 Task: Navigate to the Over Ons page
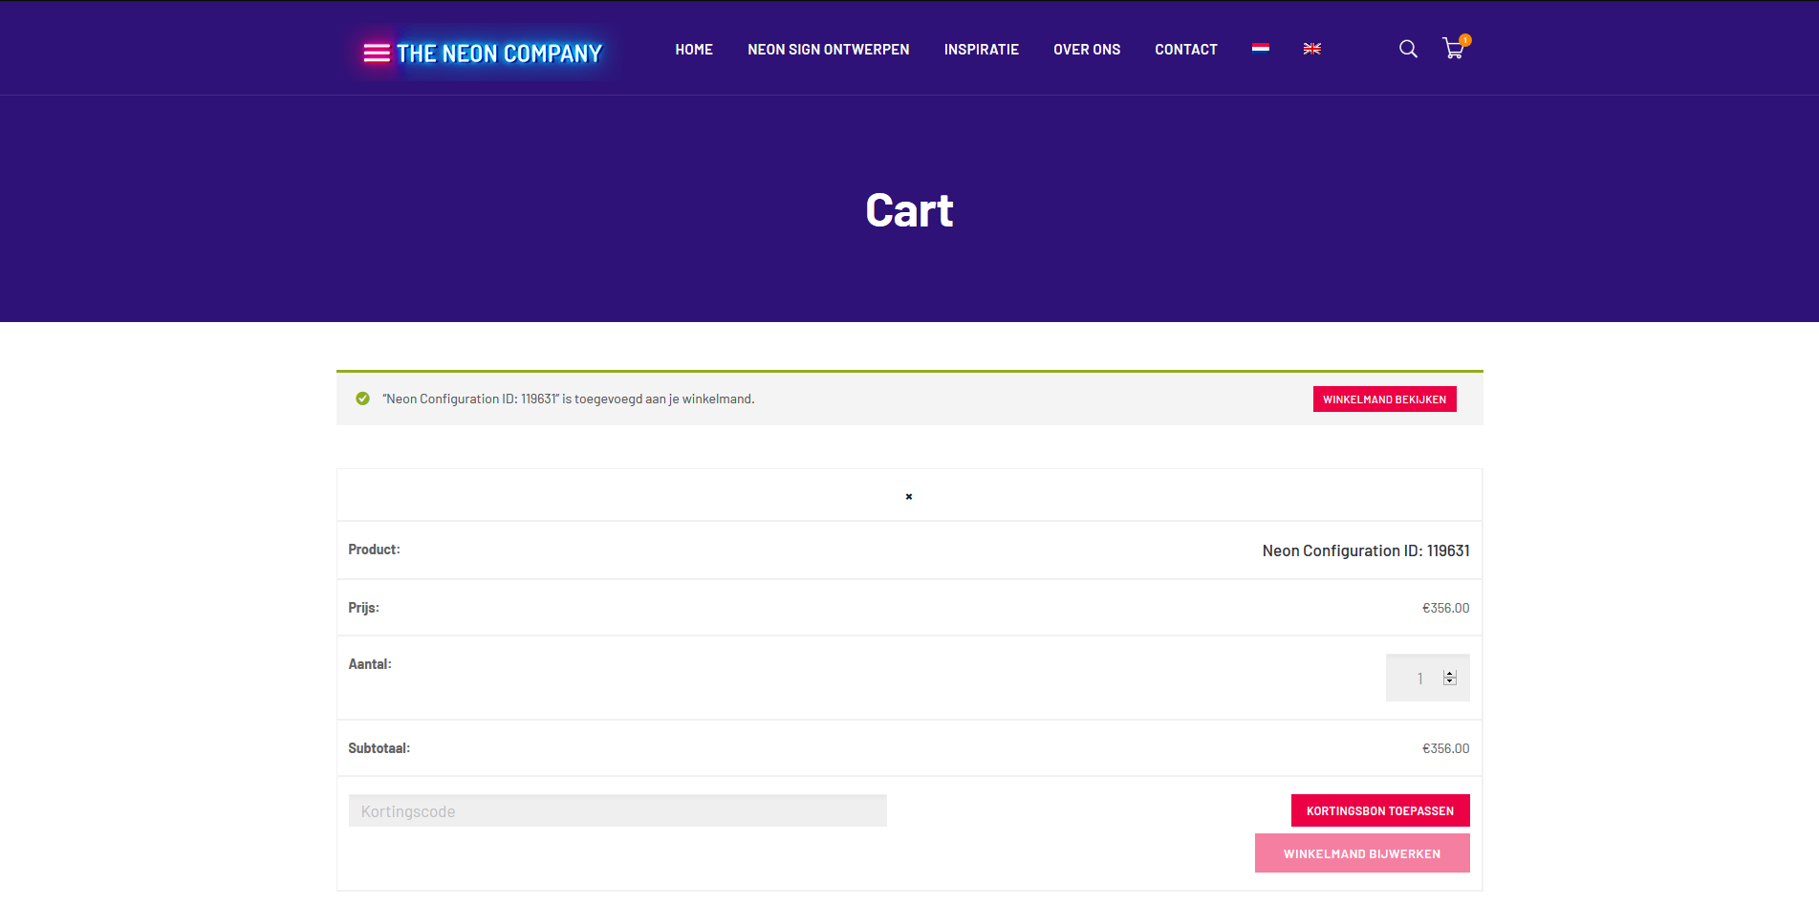1087,50
